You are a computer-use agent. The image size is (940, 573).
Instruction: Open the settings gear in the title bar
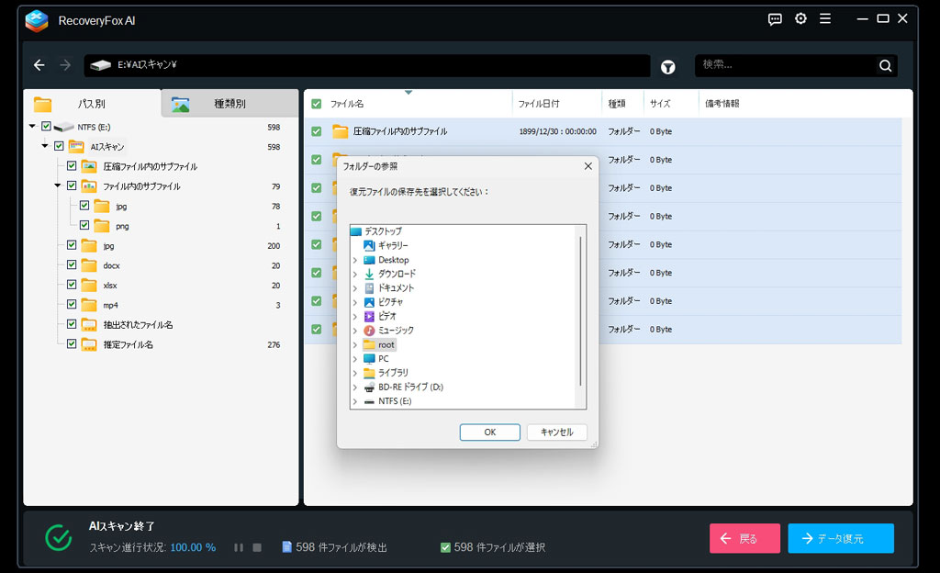(800, 18)
